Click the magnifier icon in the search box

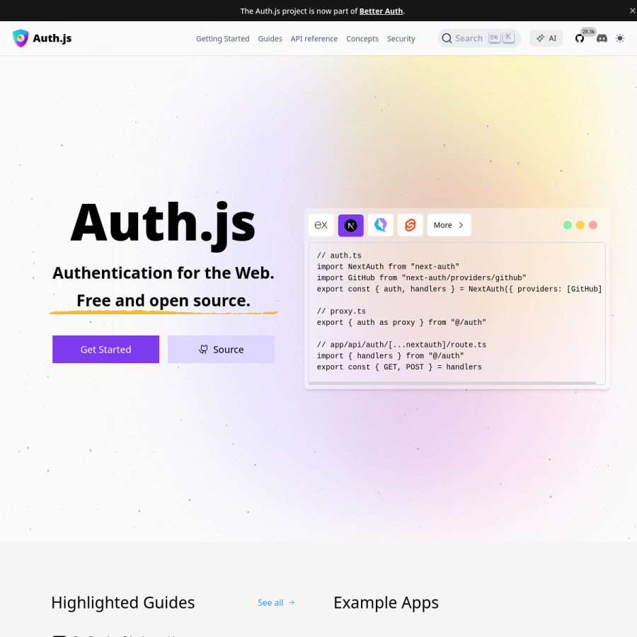pos(447,39)
